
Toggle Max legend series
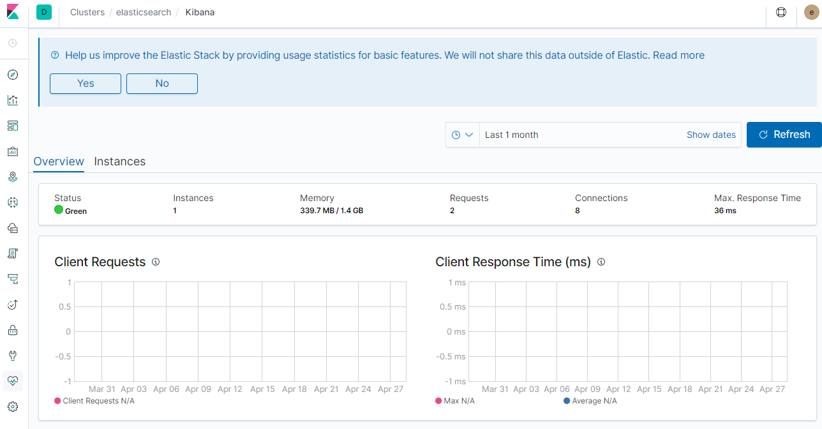(x=455, y=401)
